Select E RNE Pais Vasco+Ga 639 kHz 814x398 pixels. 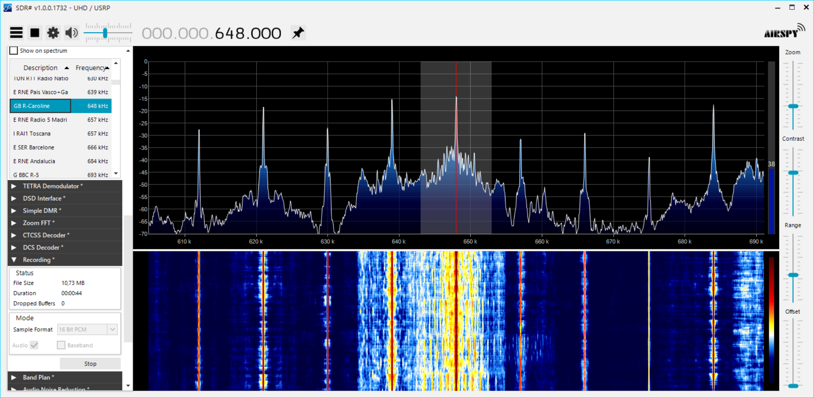61,92
